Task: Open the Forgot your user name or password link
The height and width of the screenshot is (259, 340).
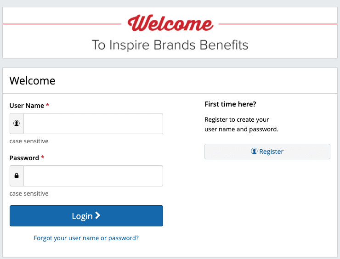Action: (x=86, y=238)
